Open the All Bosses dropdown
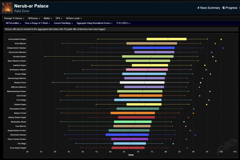 point(34,18)
